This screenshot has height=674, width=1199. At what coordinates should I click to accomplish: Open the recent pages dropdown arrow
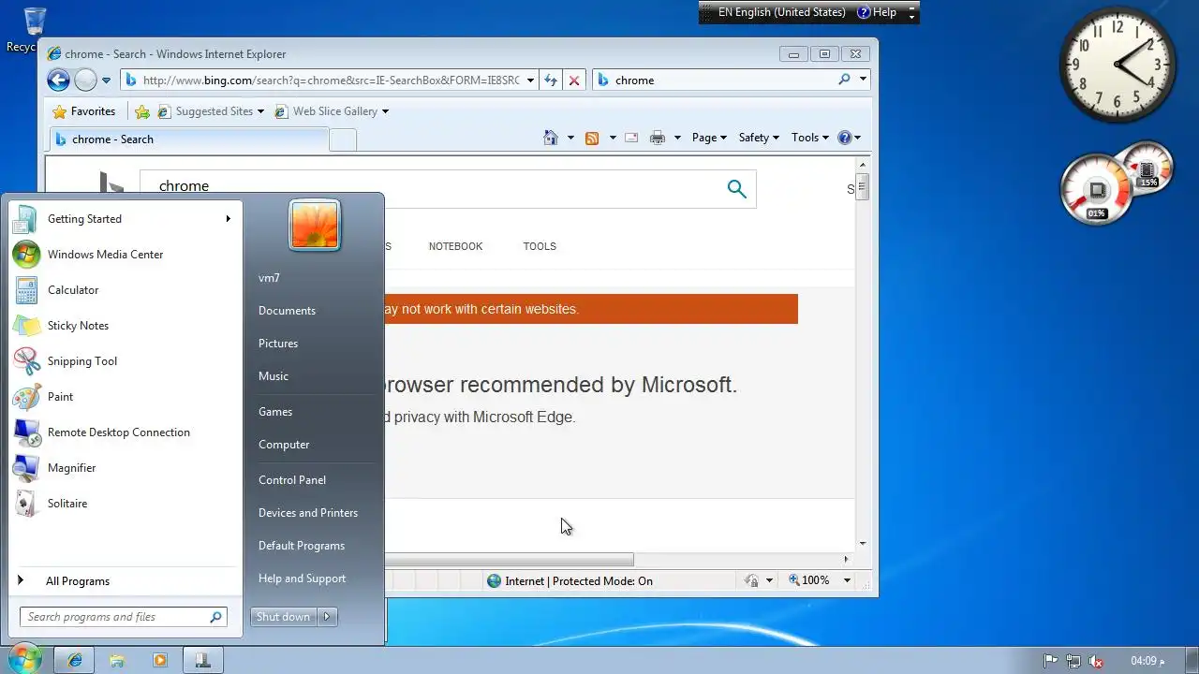(x=106, y=81)
